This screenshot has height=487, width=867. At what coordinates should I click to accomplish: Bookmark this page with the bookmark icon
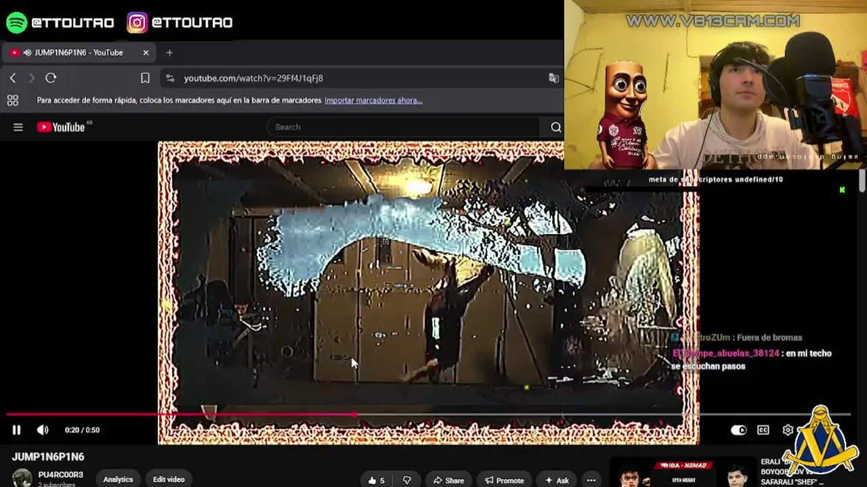145,78
